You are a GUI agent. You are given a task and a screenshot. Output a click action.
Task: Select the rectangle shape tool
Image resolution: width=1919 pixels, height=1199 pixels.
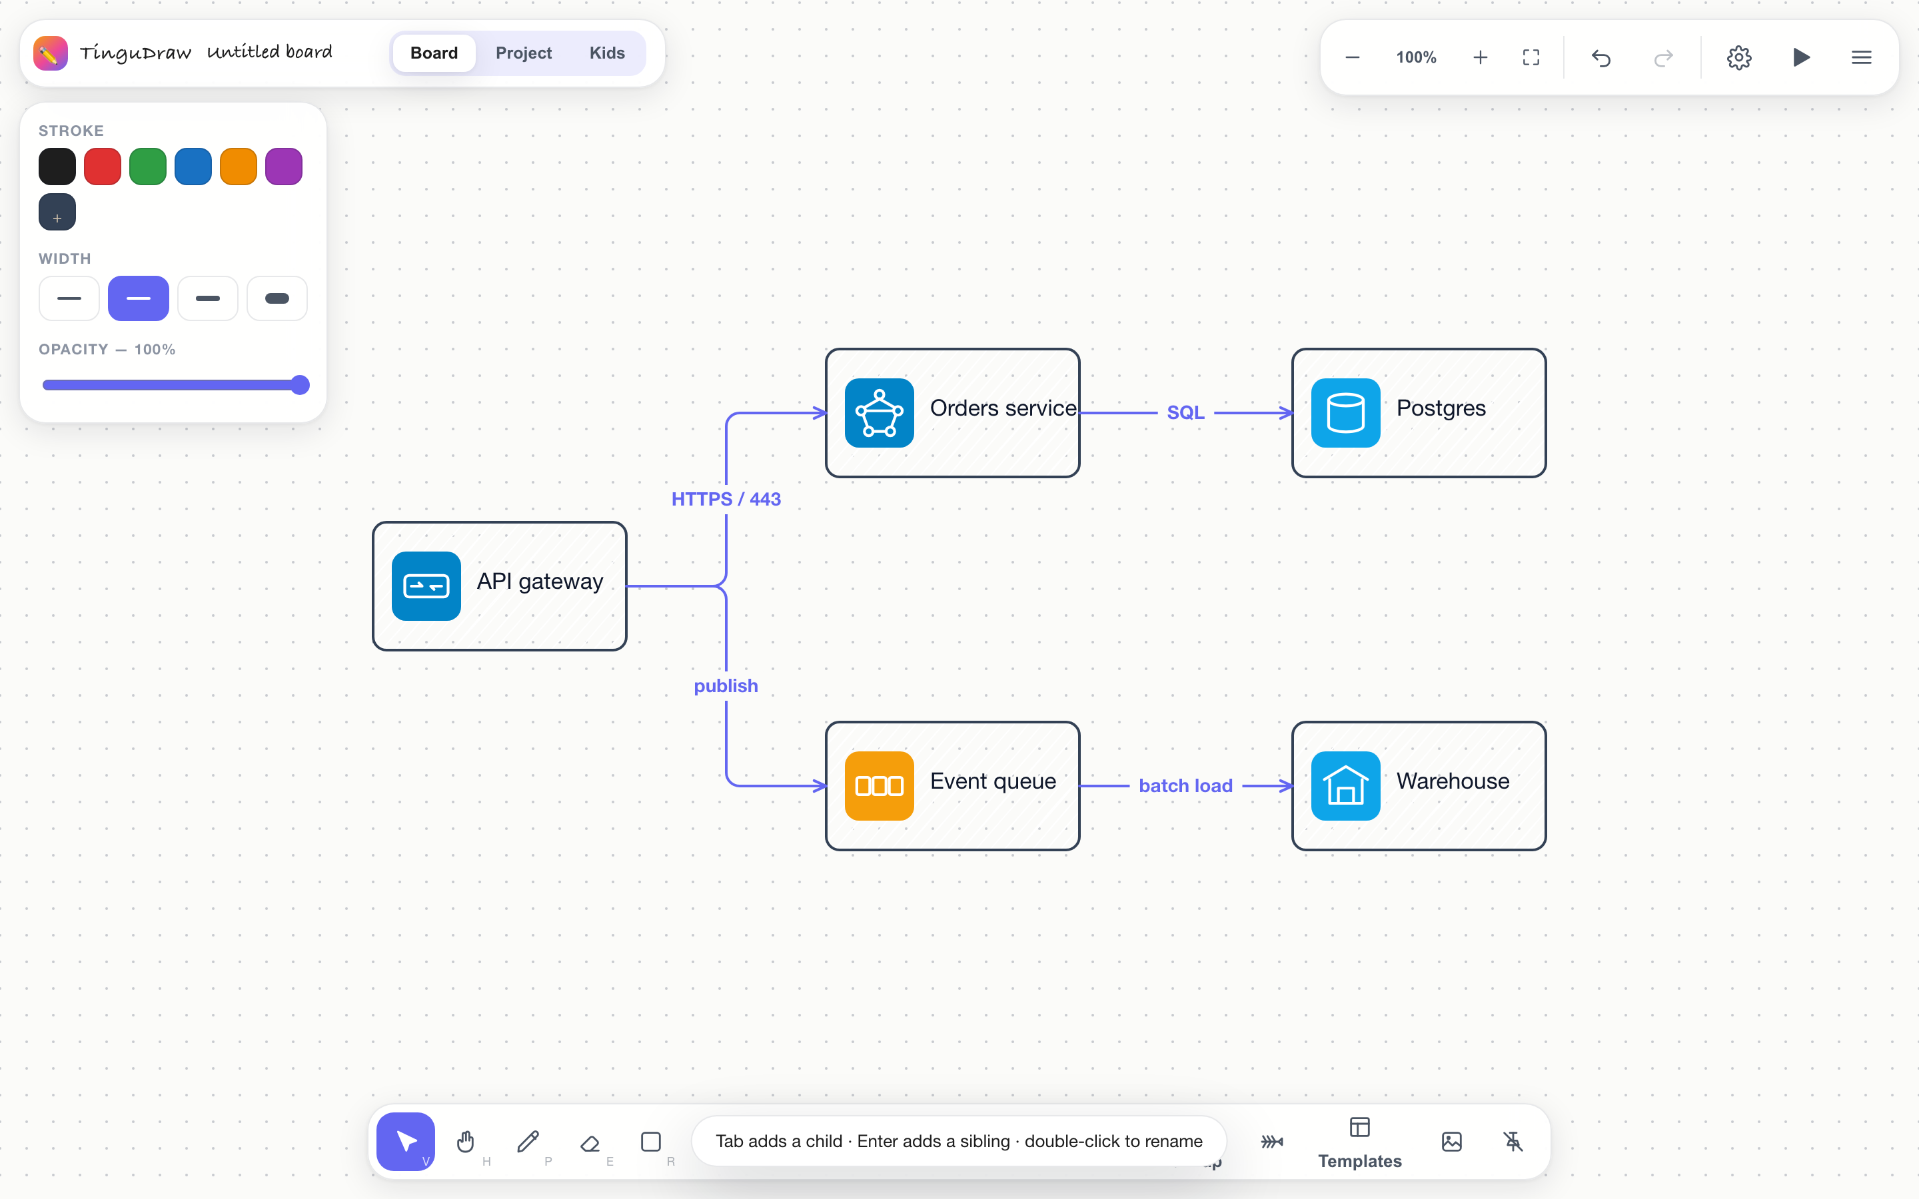click(x=651, y=1141)
